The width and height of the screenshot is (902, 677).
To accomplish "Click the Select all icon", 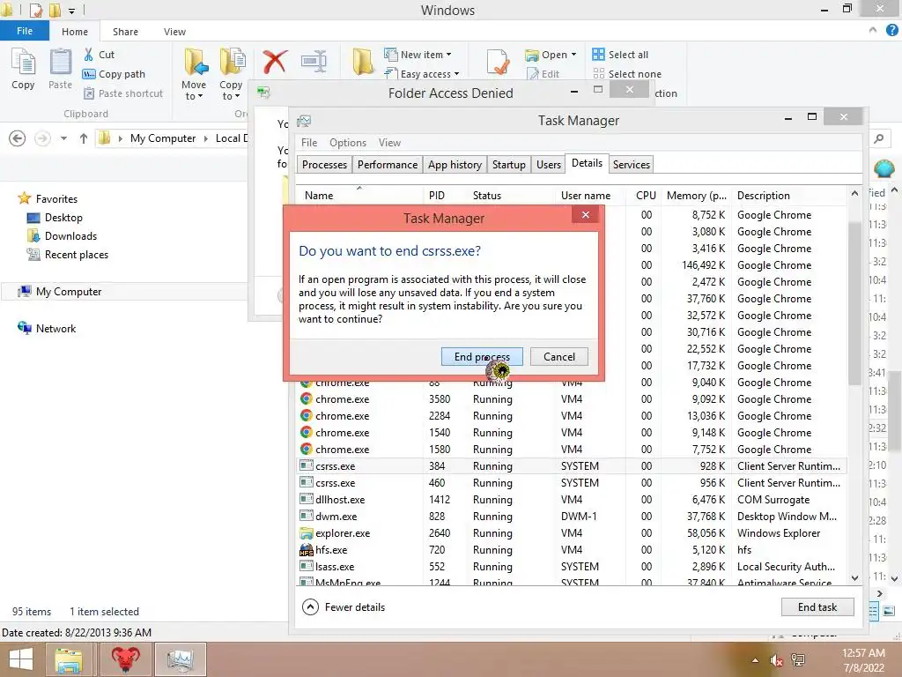I will [x=598, y=55].
